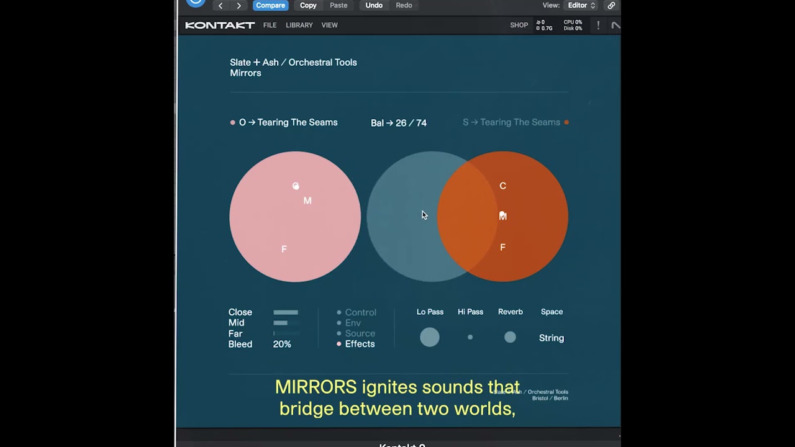Select the Effects page
The height and width of the screenshot is (447, 795).
[356, 344]
